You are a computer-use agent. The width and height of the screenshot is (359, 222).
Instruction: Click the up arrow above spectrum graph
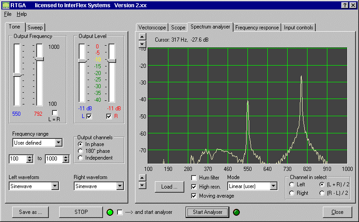pyautogui.click(x=142, y=37)
